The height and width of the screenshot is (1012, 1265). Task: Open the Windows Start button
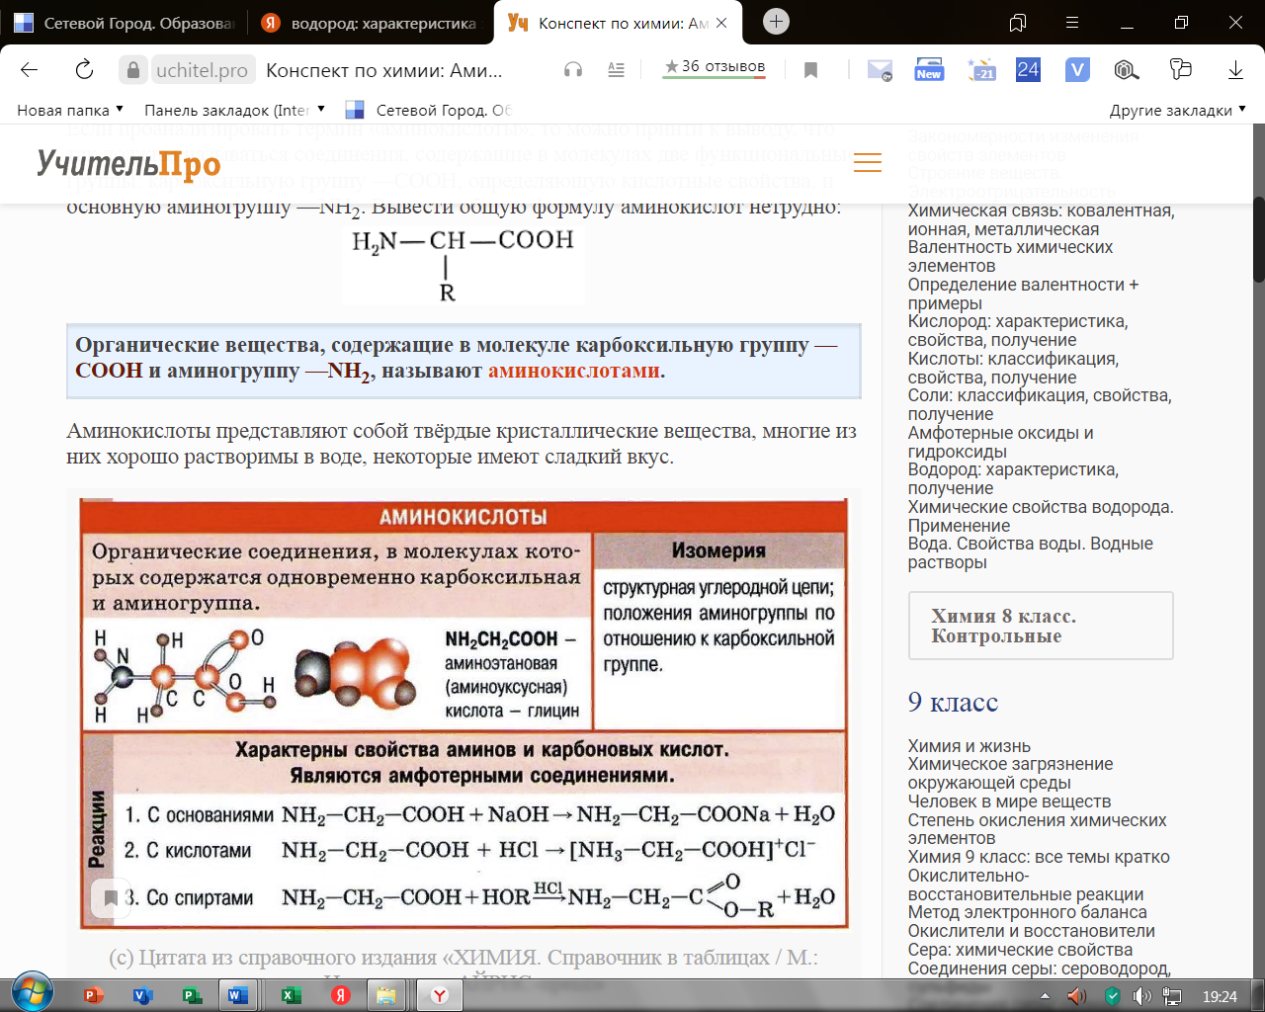34,993
